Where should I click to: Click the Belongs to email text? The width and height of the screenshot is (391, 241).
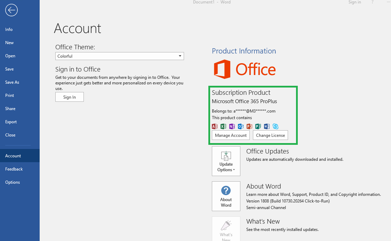(x=244, y=111)
